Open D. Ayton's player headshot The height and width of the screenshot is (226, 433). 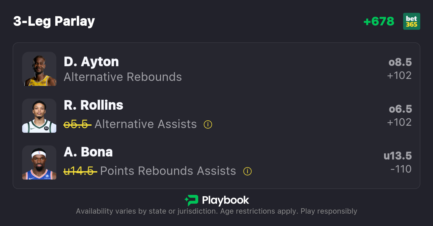coord(39,69)
